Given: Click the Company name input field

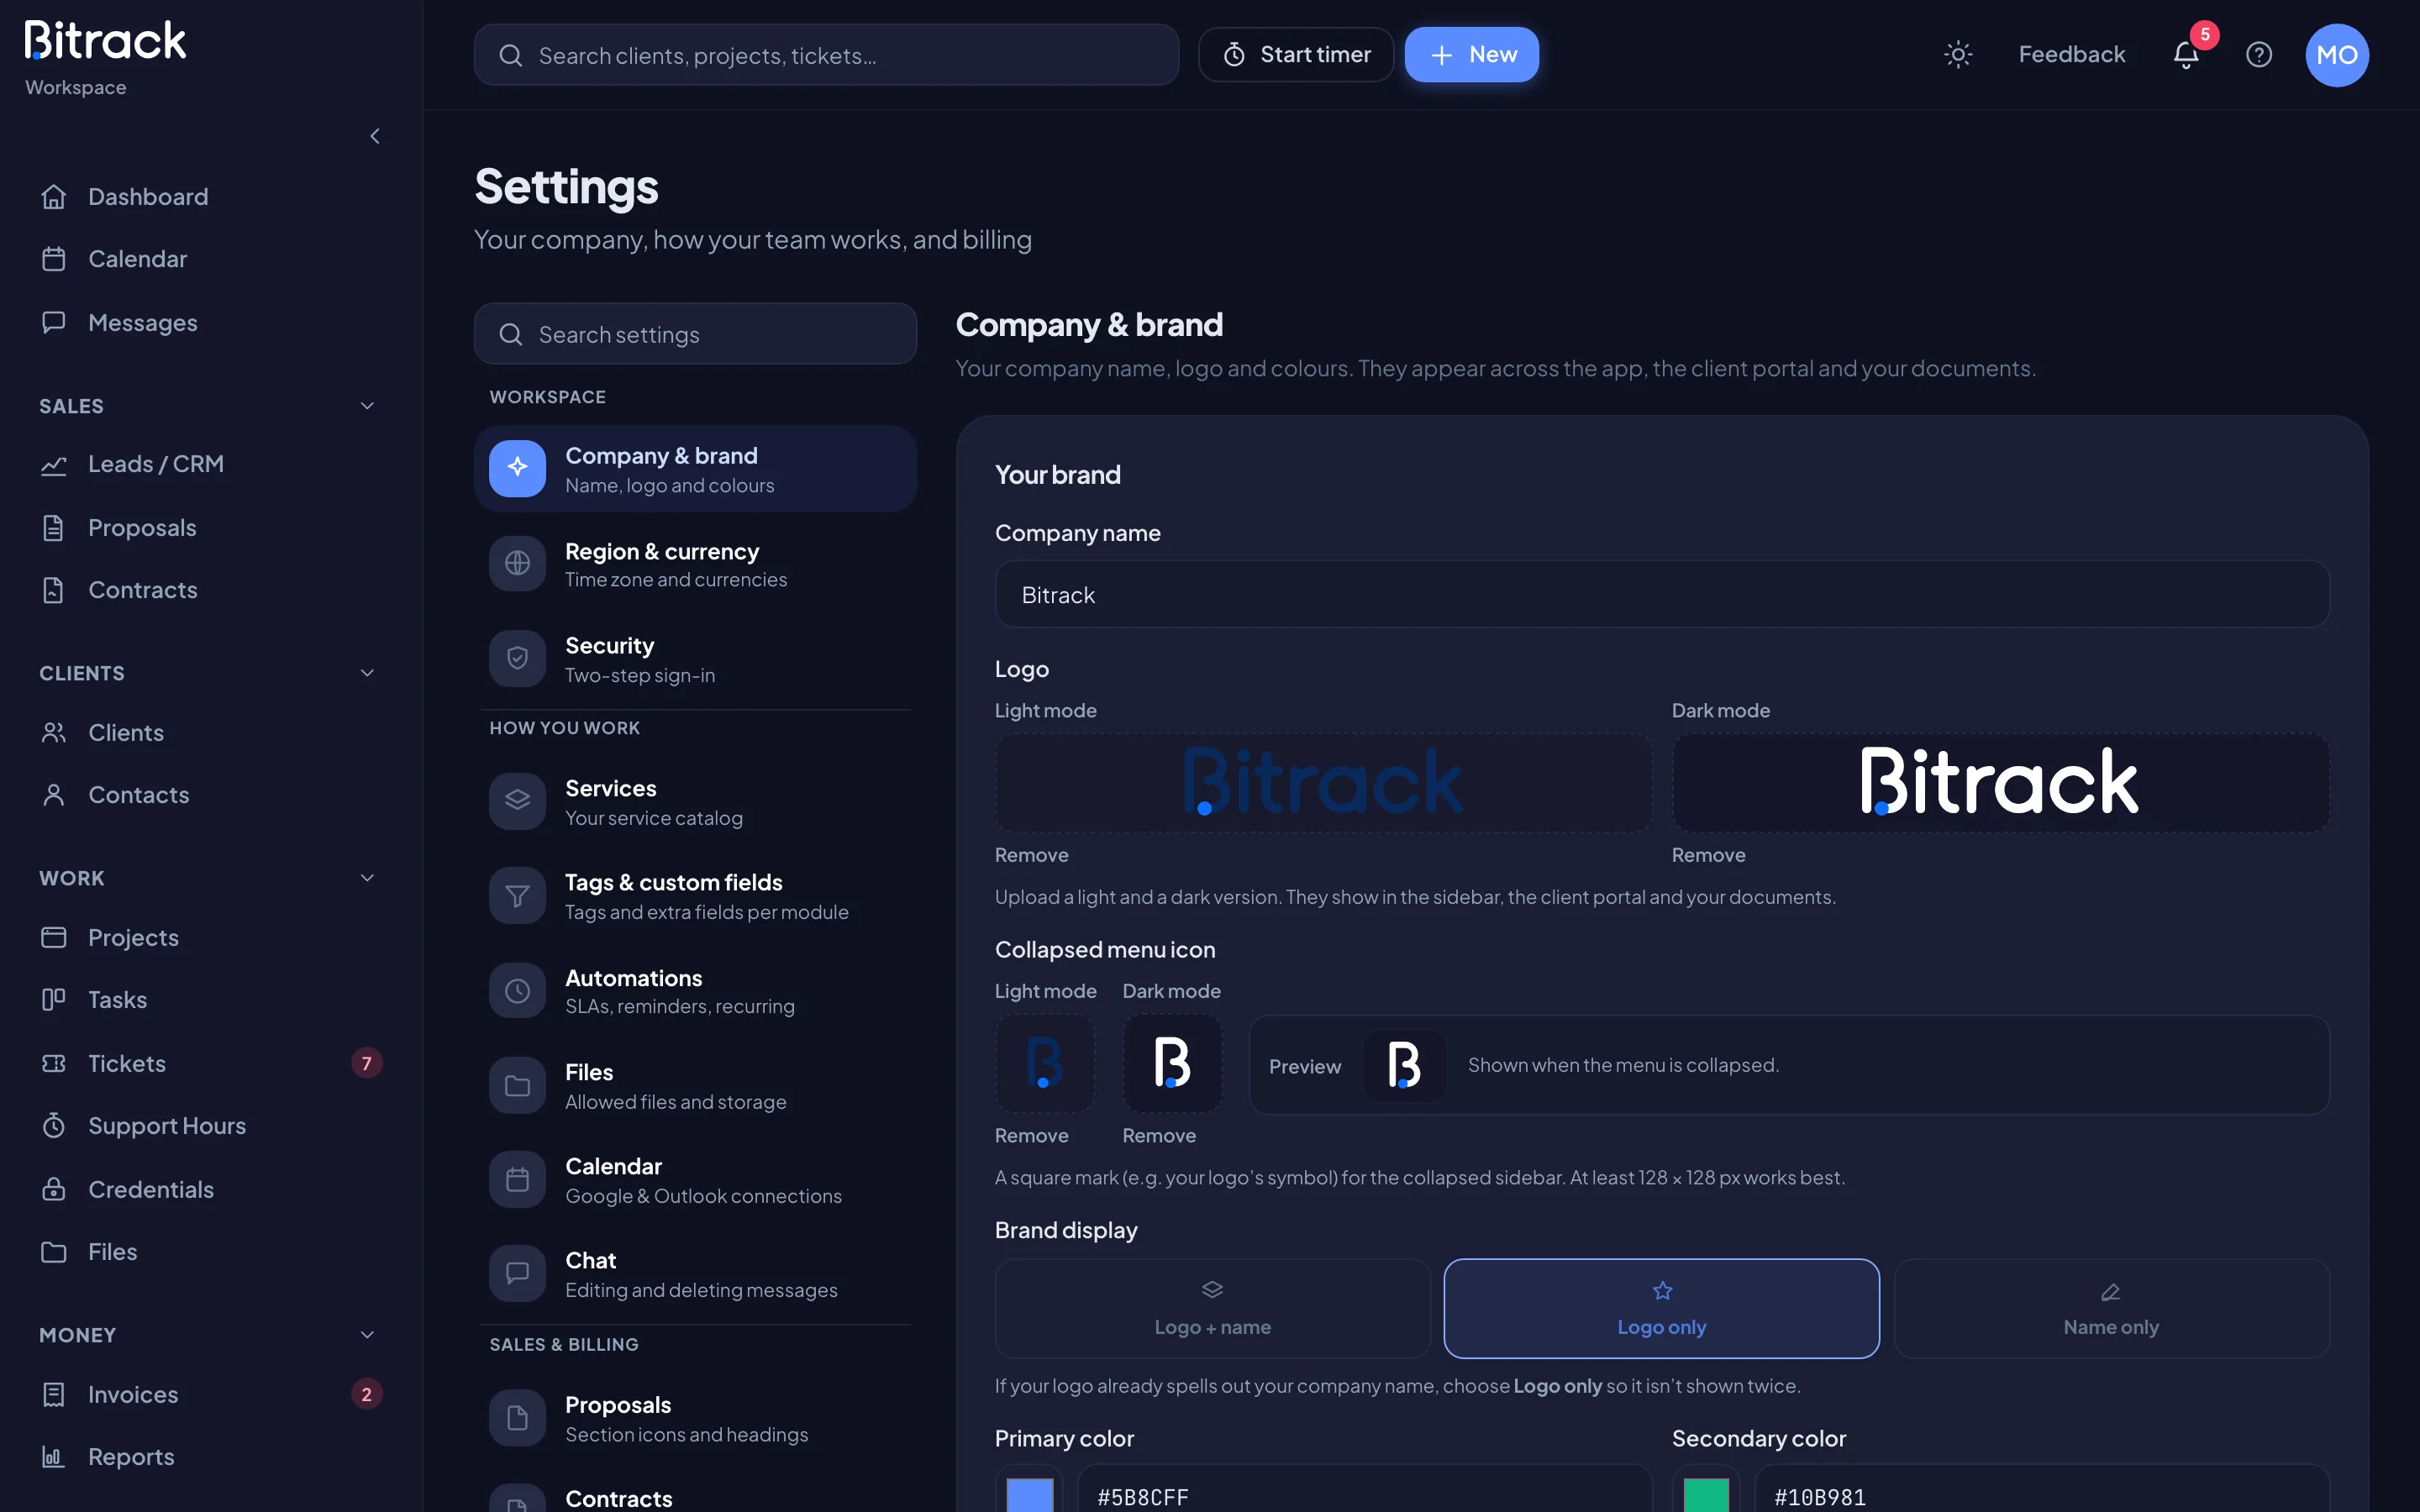Looking at the screenshot, I should pyautogui.click(x=1662, y=595).
